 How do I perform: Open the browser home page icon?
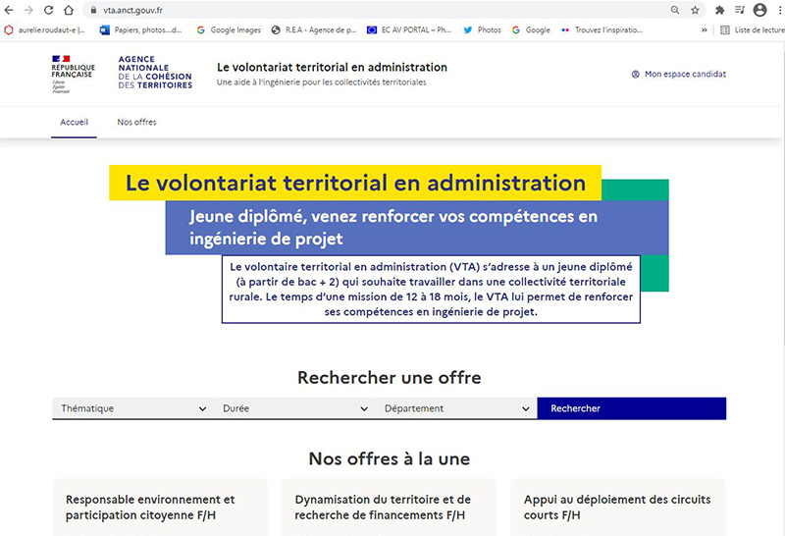coord(69,10)
